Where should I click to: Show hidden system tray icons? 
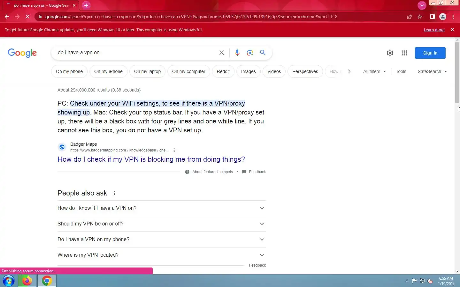(407, 281)
